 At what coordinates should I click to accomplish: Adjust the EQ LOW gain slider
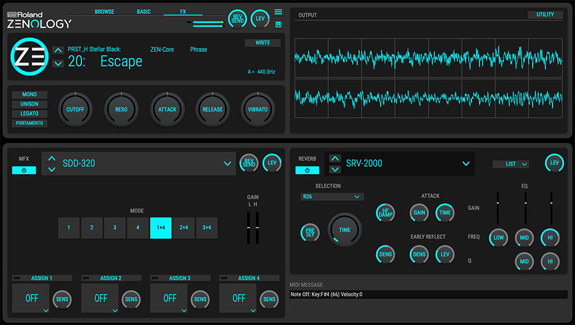point(497,208)
